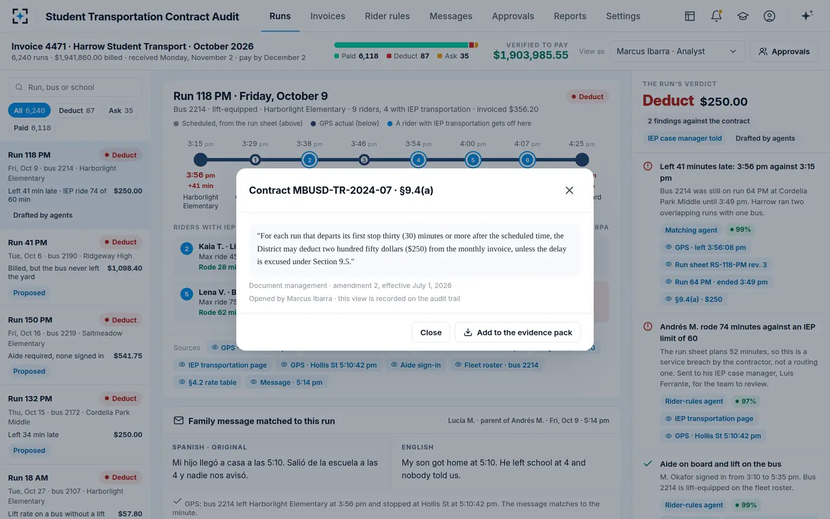The height and width of the screenshot is (519, 830).
Task: Expand the View as Marcus Ibarra dropdown
Action: pyautogui.click(x=677, y=51)
